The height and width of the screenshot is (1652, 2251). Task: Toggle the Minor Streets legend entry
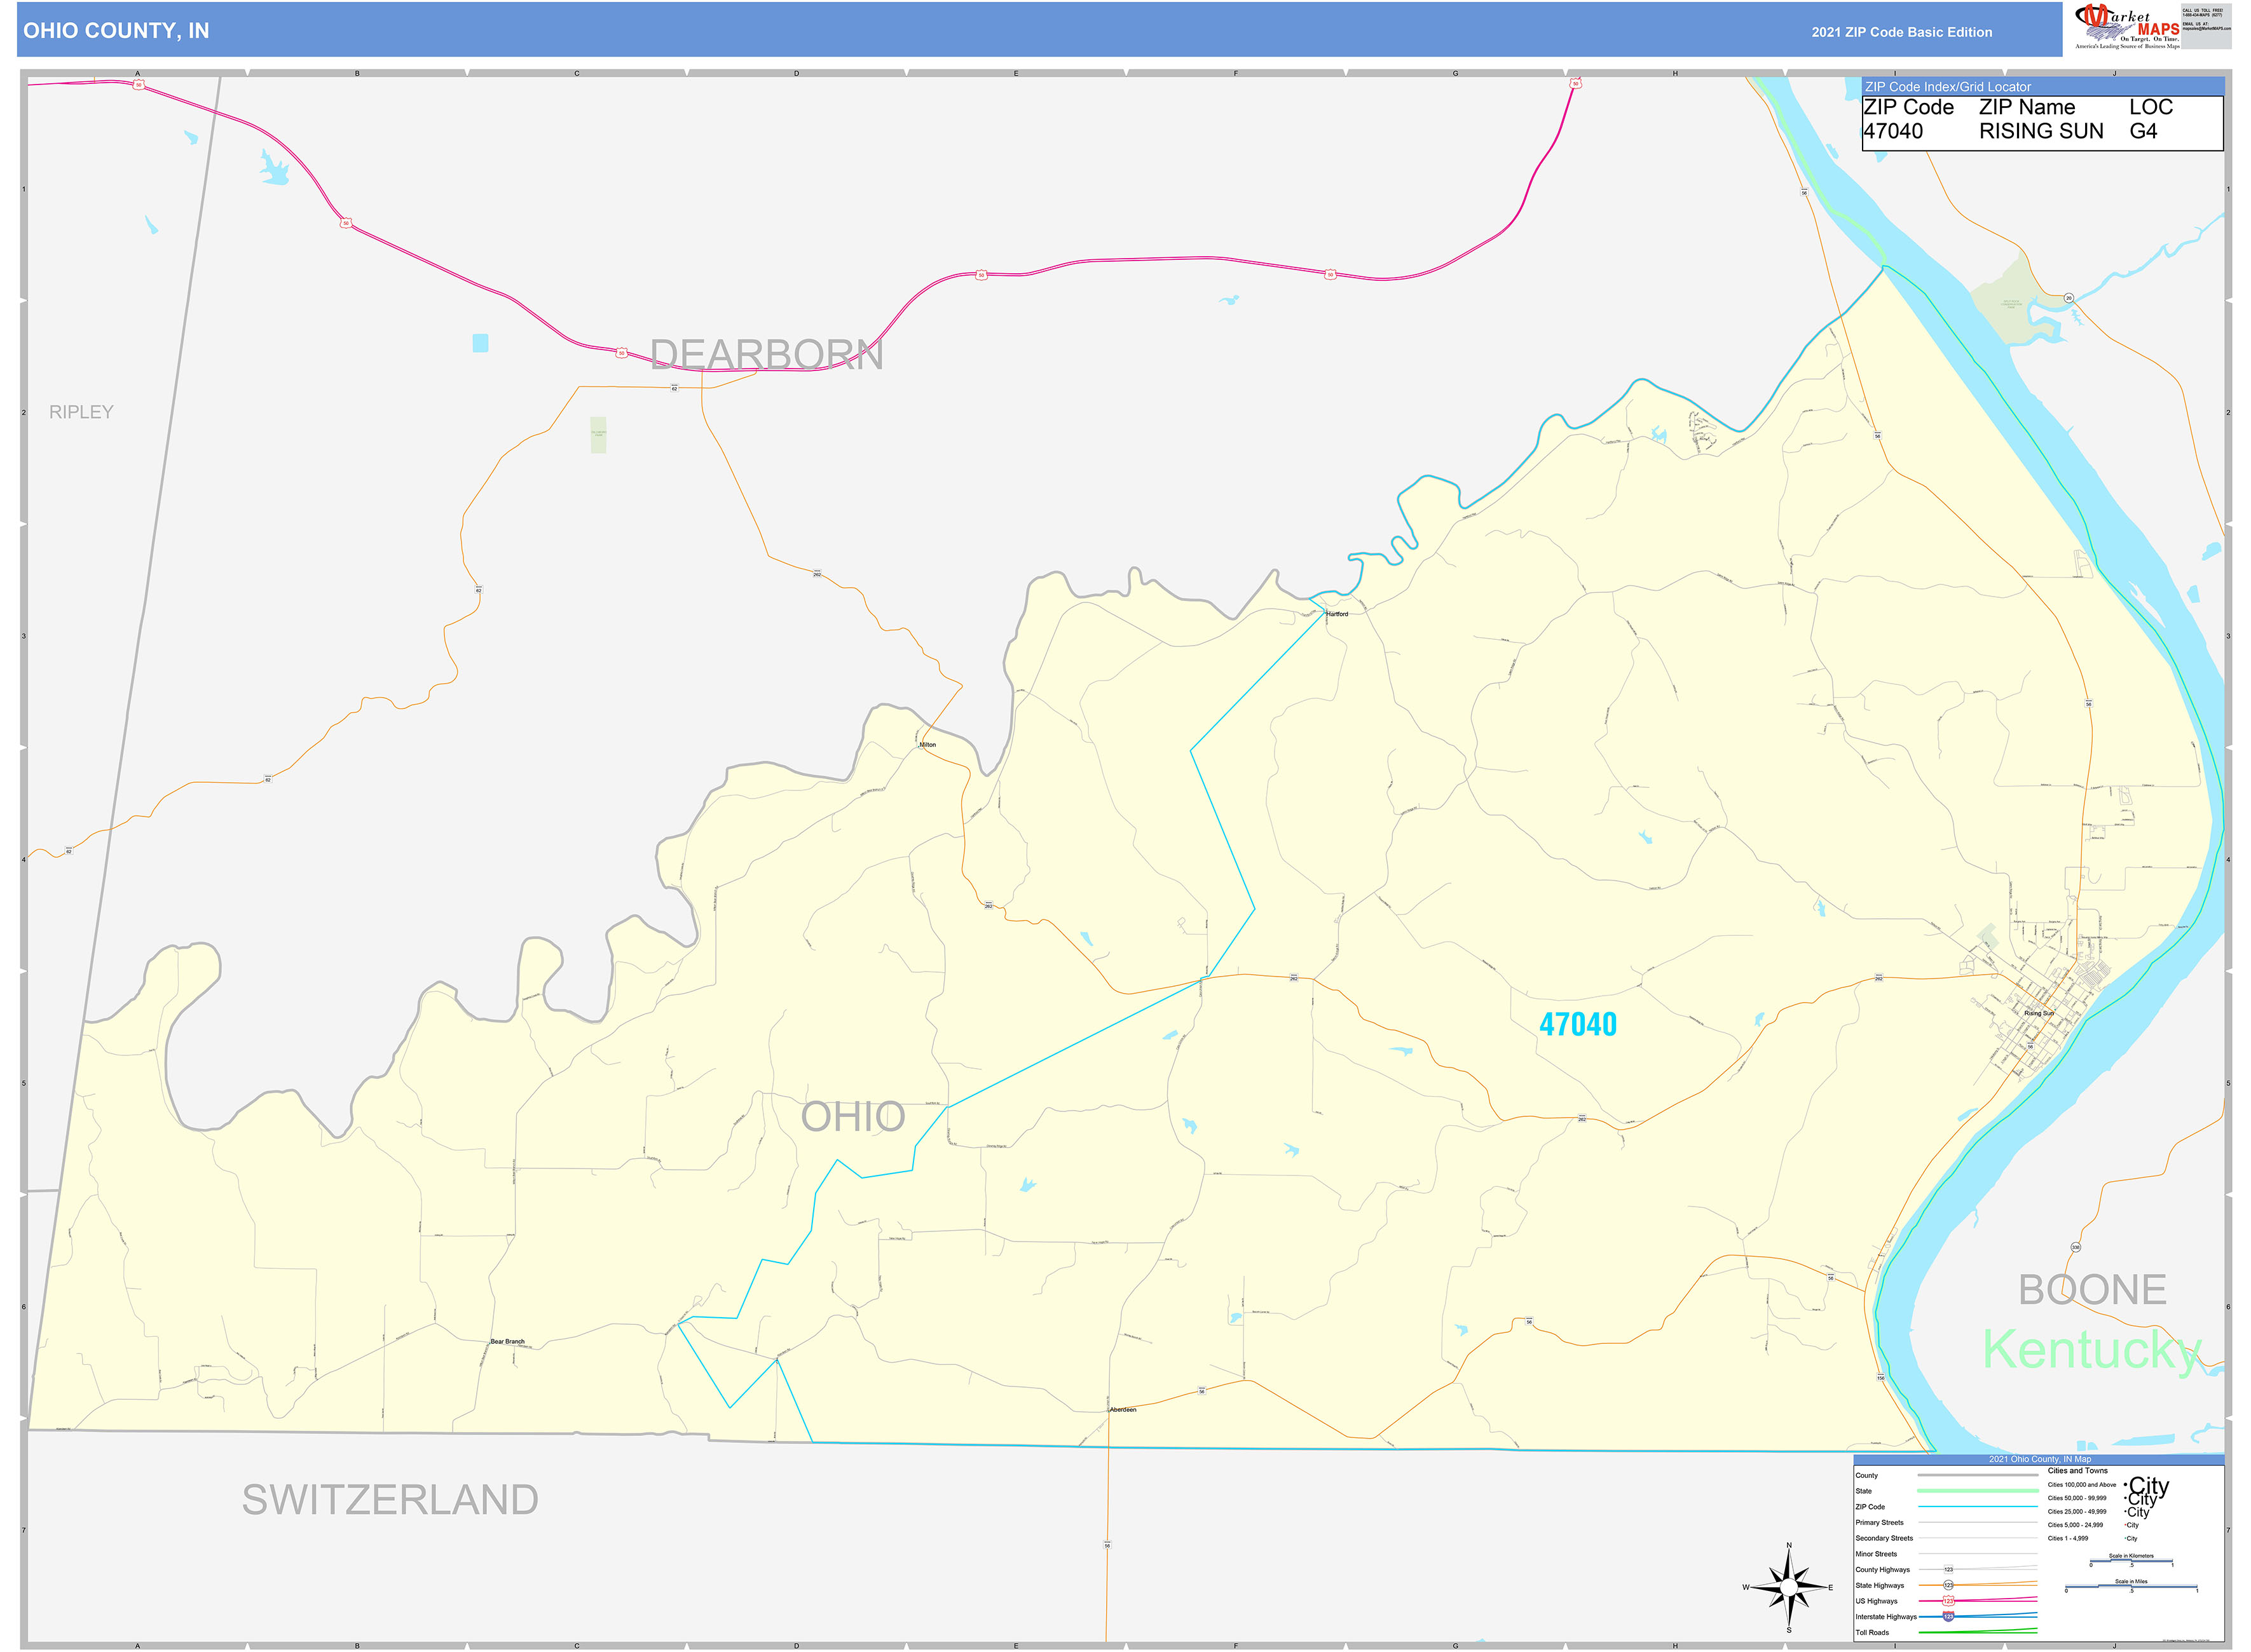[1877, 1554]
